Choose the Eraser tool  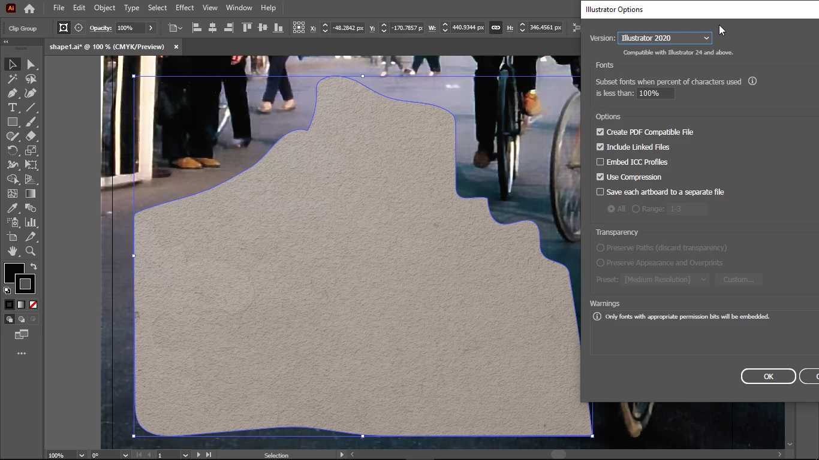[x=31, y=136]
